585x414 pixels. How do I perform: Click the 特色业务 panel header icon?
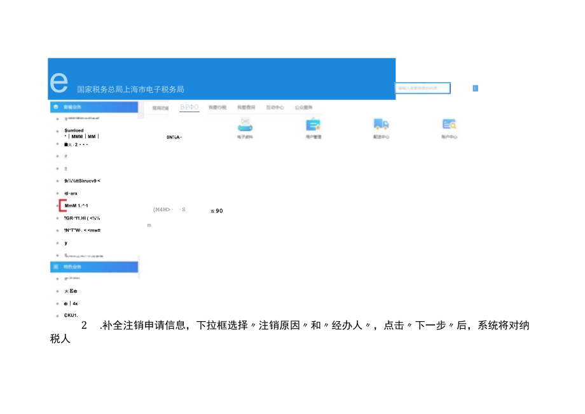pyautogui.click(x=57, y=266)
